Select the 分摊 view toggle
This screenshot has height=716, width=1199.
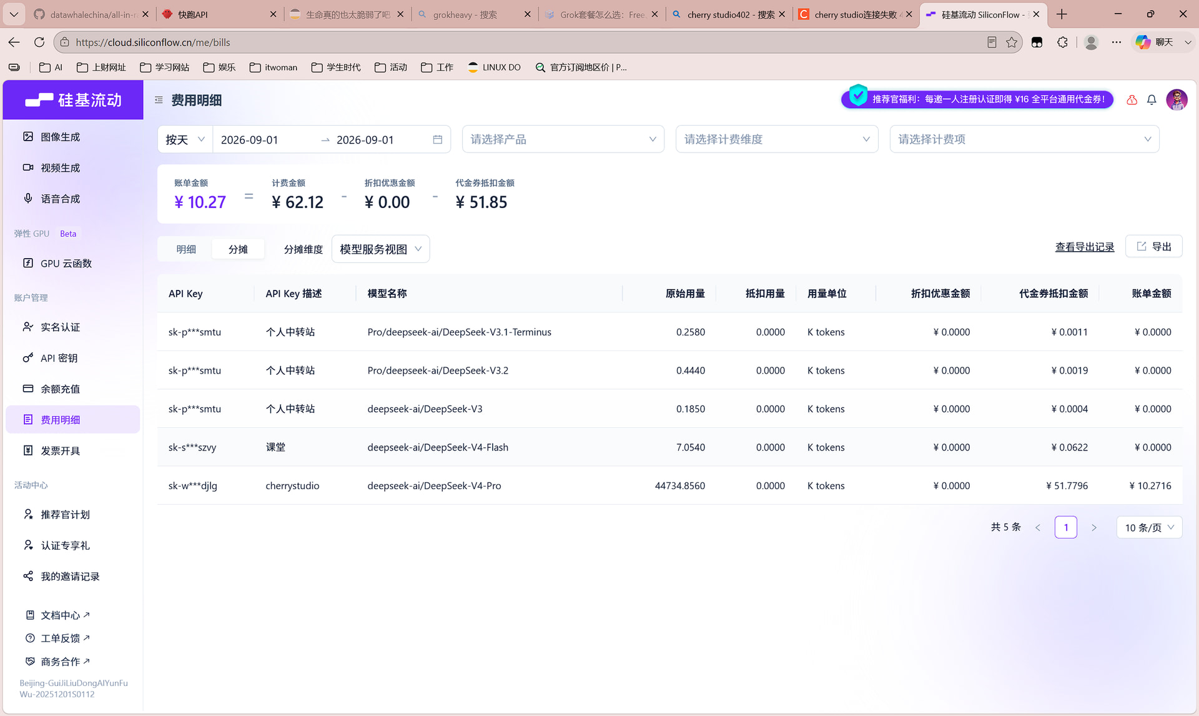[238, 249]
